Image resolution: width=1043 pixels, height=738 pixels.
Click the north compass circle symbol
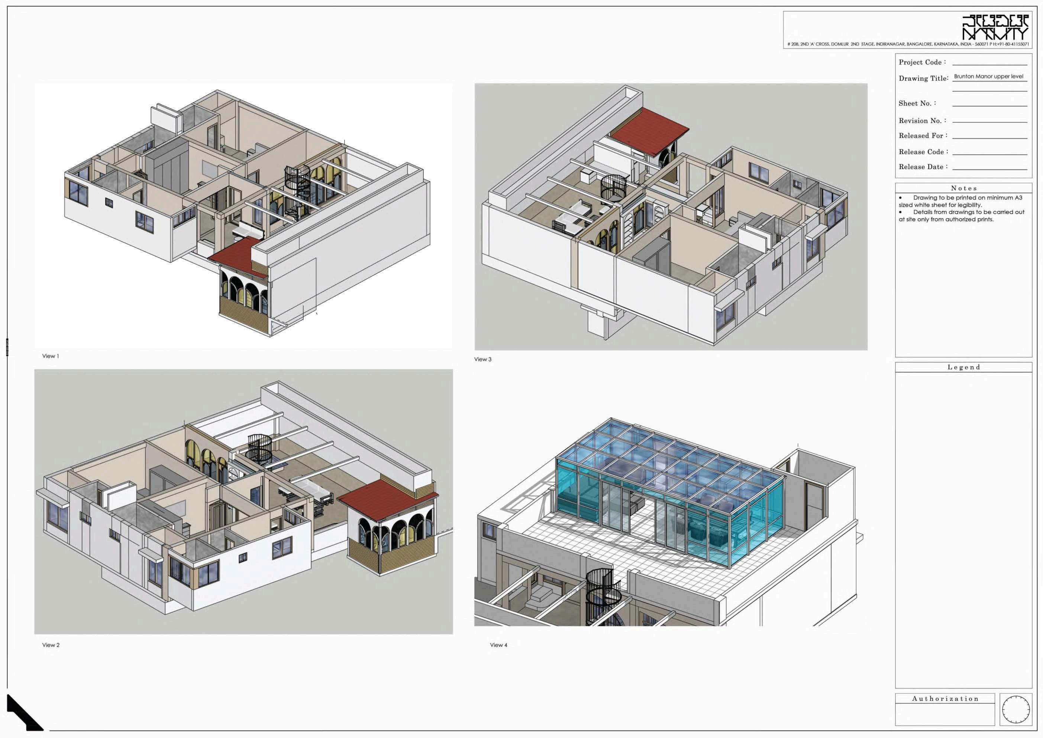pyautogui.click(x=1016, y=709)
